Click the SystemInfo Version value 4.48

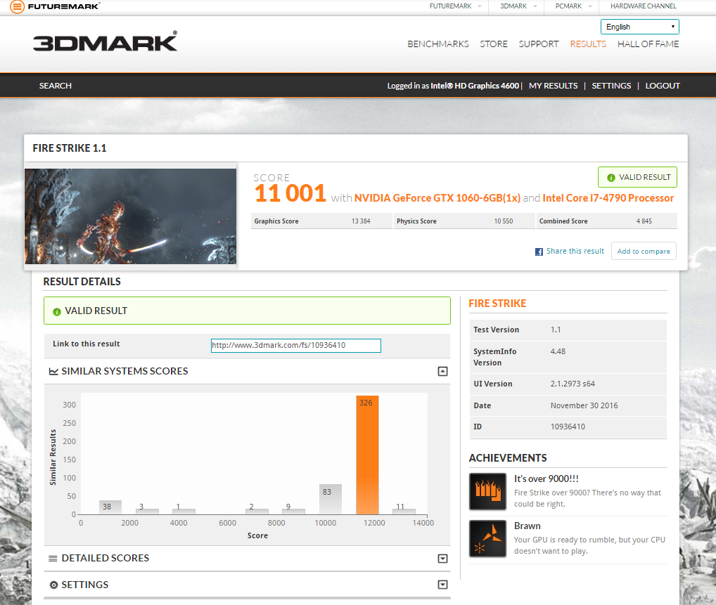(558, 351)
